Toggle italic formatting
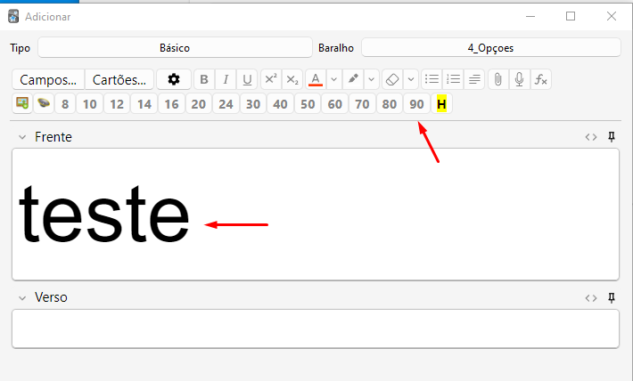Screen dimensions: 633x381 [x=226, y=79]
